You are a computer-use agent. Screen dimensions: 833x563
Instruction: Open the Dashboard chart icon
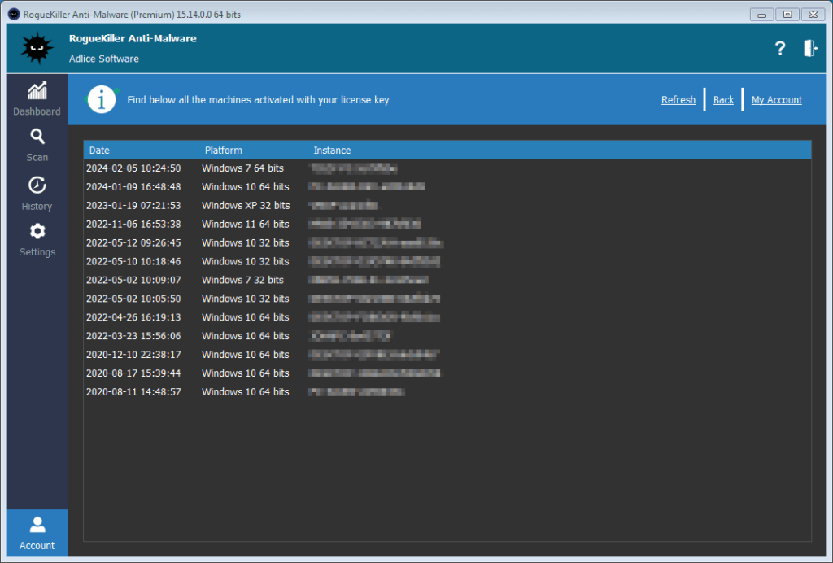pyautogui.click(x=37, y=90)
